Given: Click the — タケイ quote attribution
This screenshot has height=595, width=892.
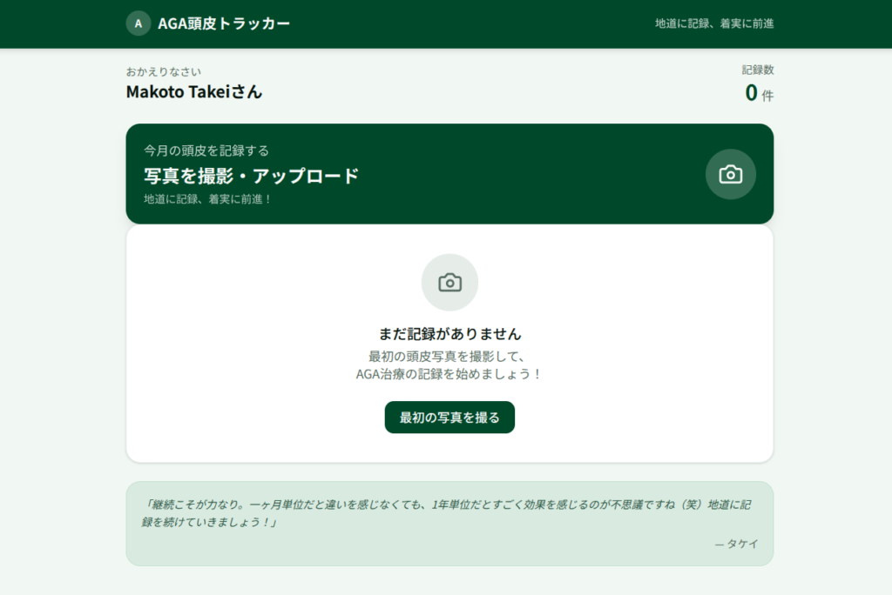Looking at the screenshot, I should pyautogui.click(x=736, y=544).
